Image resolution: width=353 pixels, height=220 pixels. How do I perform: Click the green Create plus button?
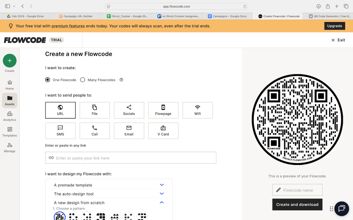10,61
